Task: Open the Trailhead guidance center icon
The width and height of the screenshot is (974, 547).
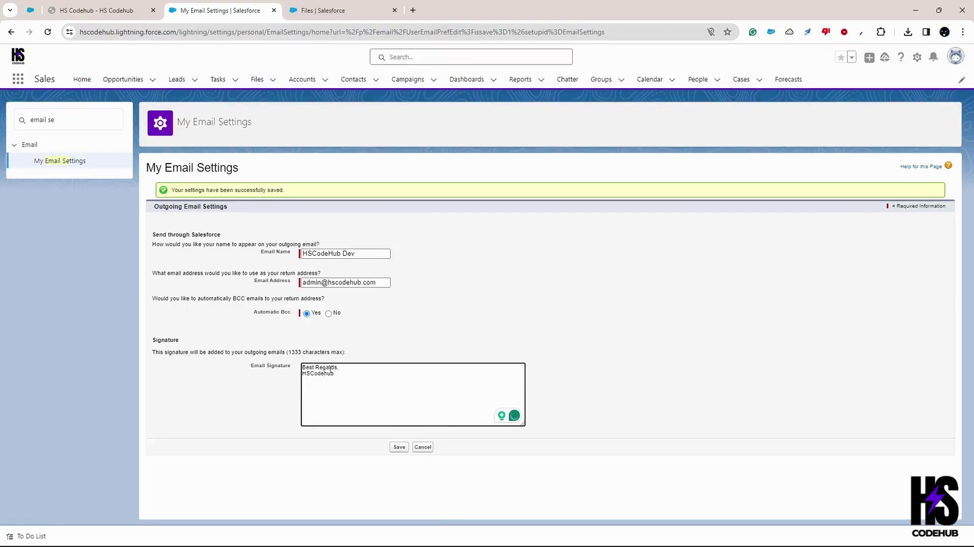Action: tap(885, 57)
